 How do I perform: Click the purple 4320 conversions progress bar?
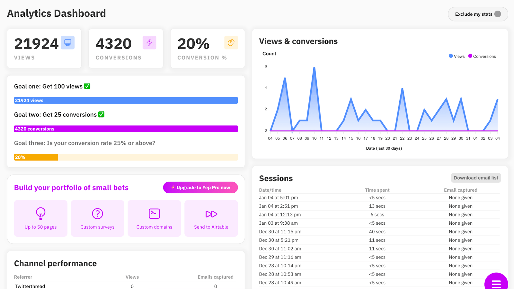click(x=126, y=129)
